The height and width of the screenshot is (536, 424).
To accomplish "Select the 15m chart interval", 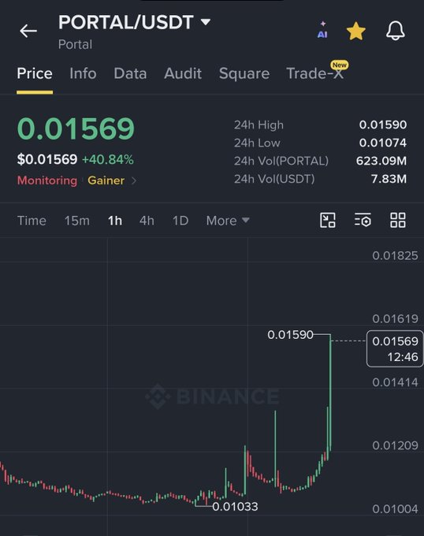I will coord(77,221).
